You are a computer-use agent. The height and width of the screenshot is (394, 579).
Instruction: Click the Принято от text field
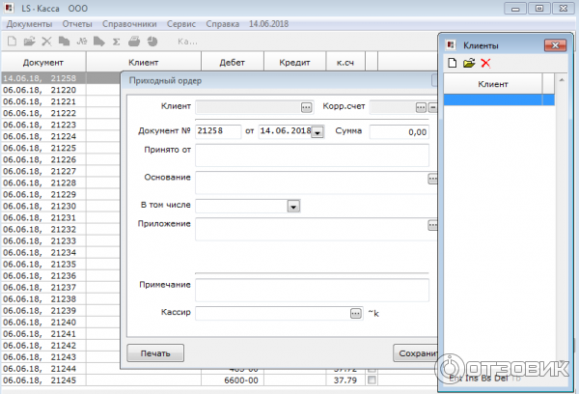click(x=312, y=155)
